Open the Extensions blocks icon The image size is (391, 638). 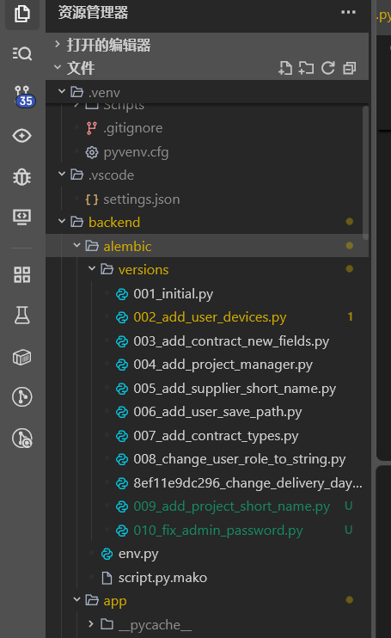22,274
